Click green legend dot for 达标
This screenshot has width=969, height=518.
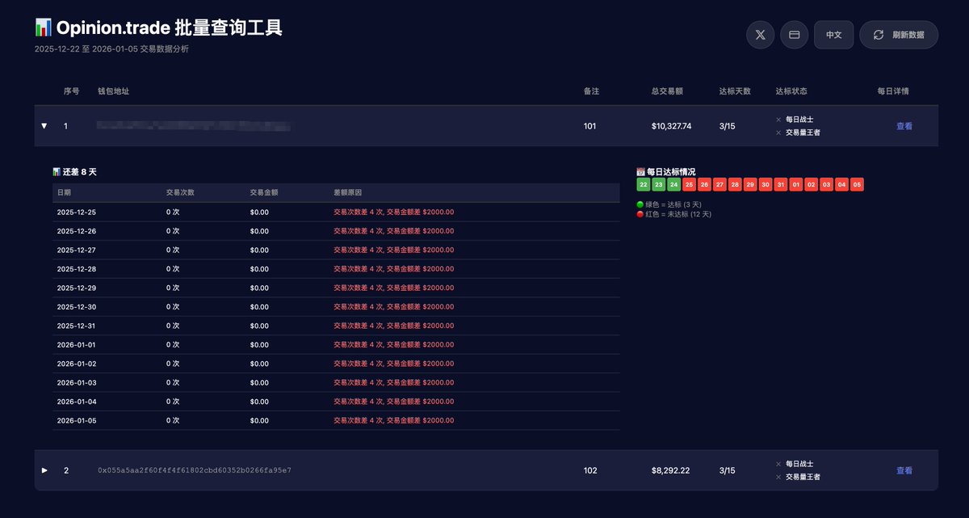click(640, 204)
